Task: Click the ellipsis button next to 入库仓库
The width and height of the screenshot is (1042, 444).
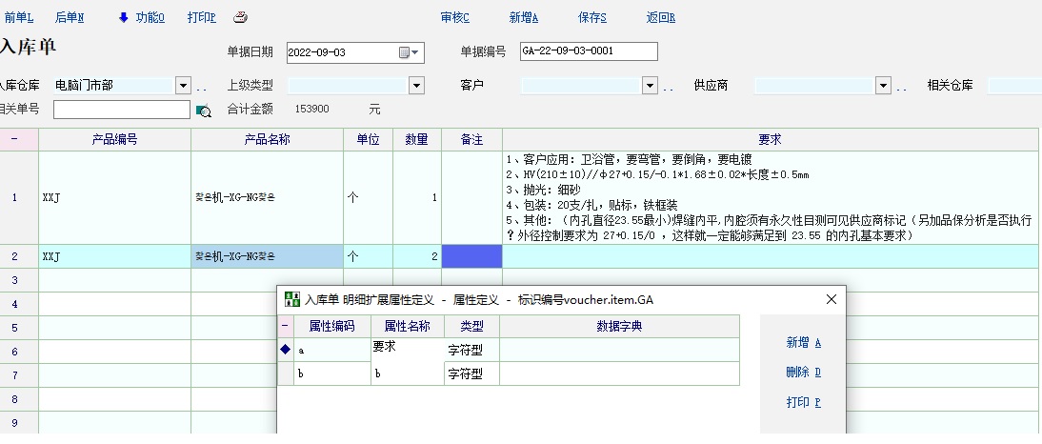Action: point(202,87)
